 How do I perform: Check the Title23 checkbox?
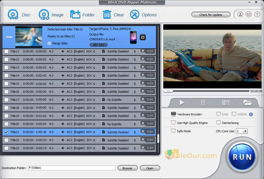pos(6,148)
